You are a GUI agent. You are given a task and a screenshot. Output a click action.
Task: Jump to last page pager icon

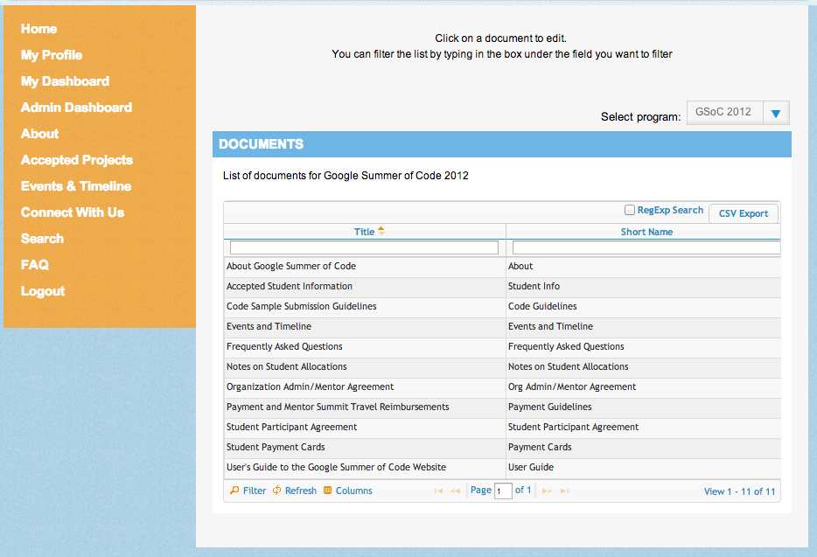565,491
